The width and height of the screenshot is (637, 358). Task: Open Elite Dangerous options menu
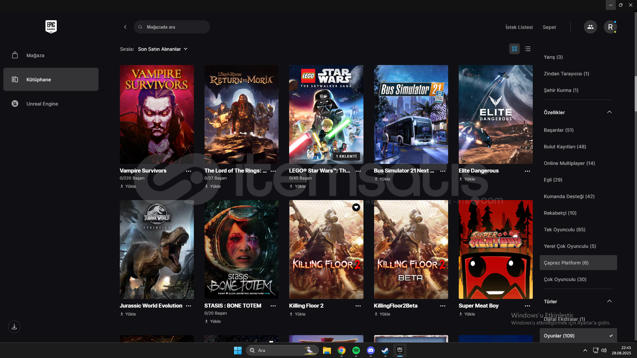tap(527, 171)
